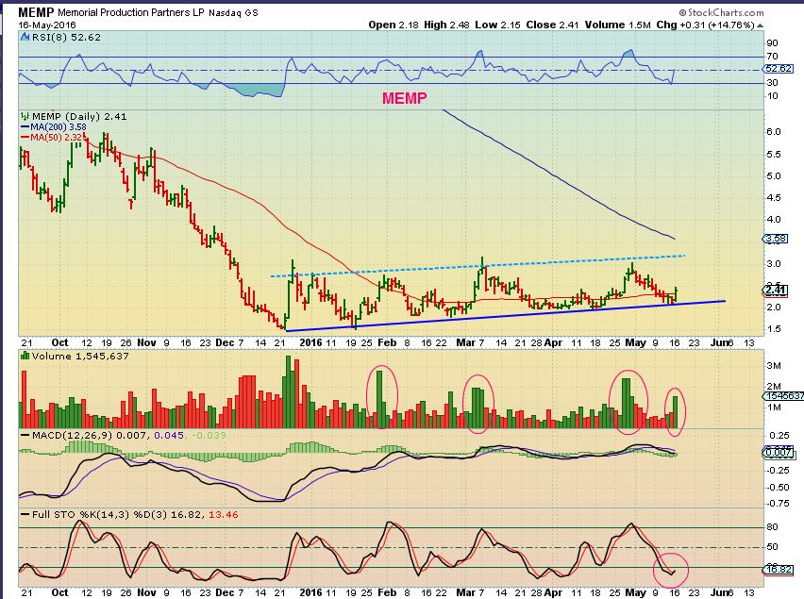Click the Nasdaq GS exchange label
The height and width of the screenshot is (599, 804).
coord(233,13)
